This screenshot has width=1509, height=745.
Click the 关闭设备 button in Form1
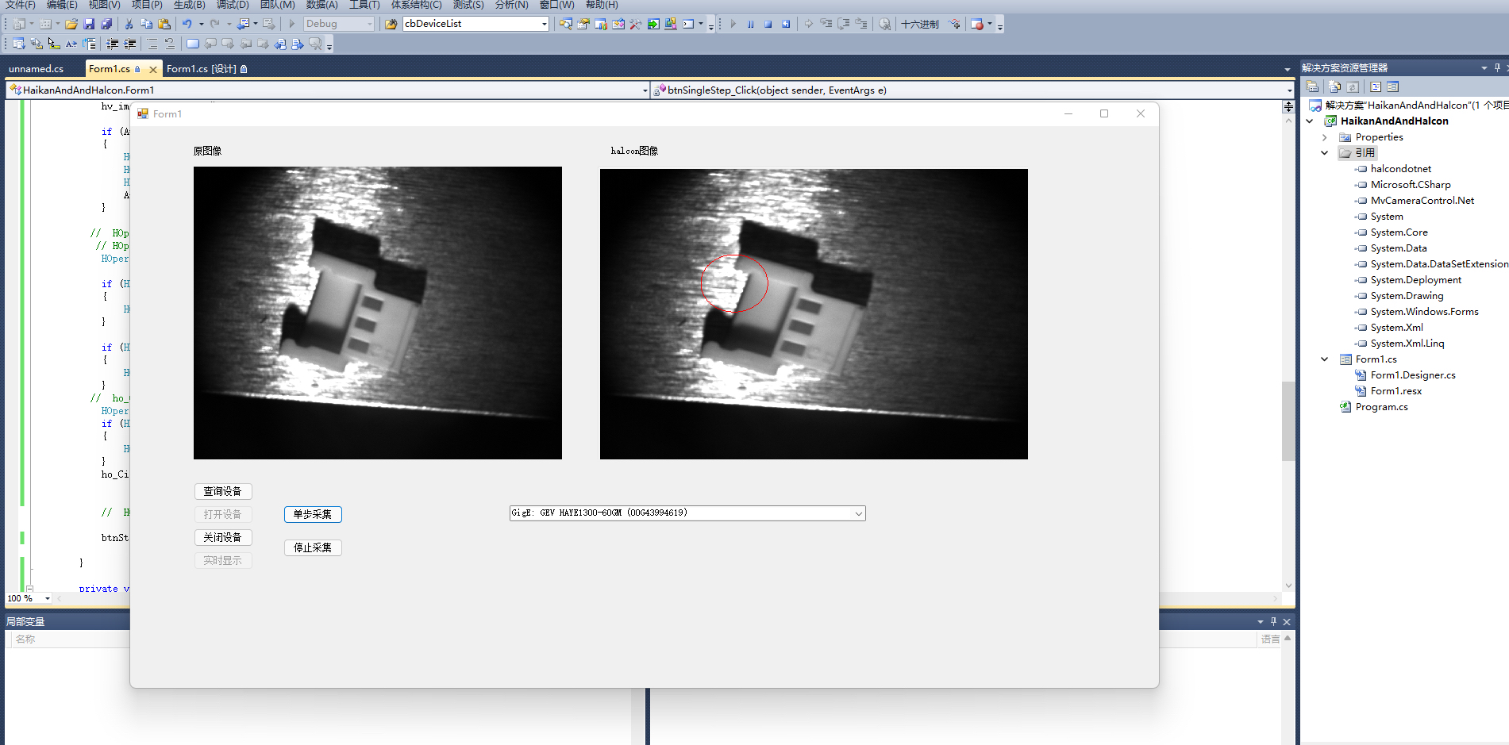coord(223,537)
